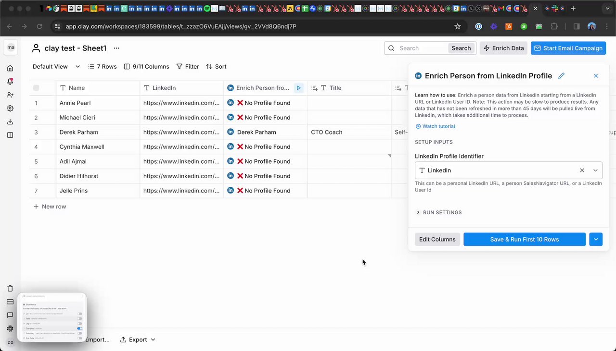
Task: Open the Chrome extensions puzzle icon
Action: click(x=554, y=26)
